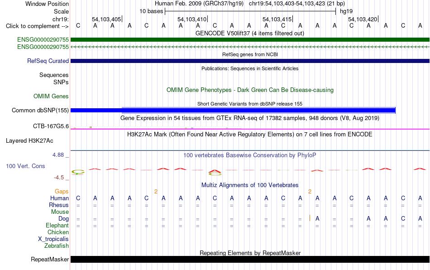
Task: Click the "Scale" label in the ruler
Action: (61, 11)
